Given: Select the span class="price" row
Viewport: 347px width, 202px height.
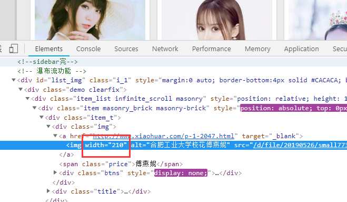Looking at the screenshot, I should (121, 164).
